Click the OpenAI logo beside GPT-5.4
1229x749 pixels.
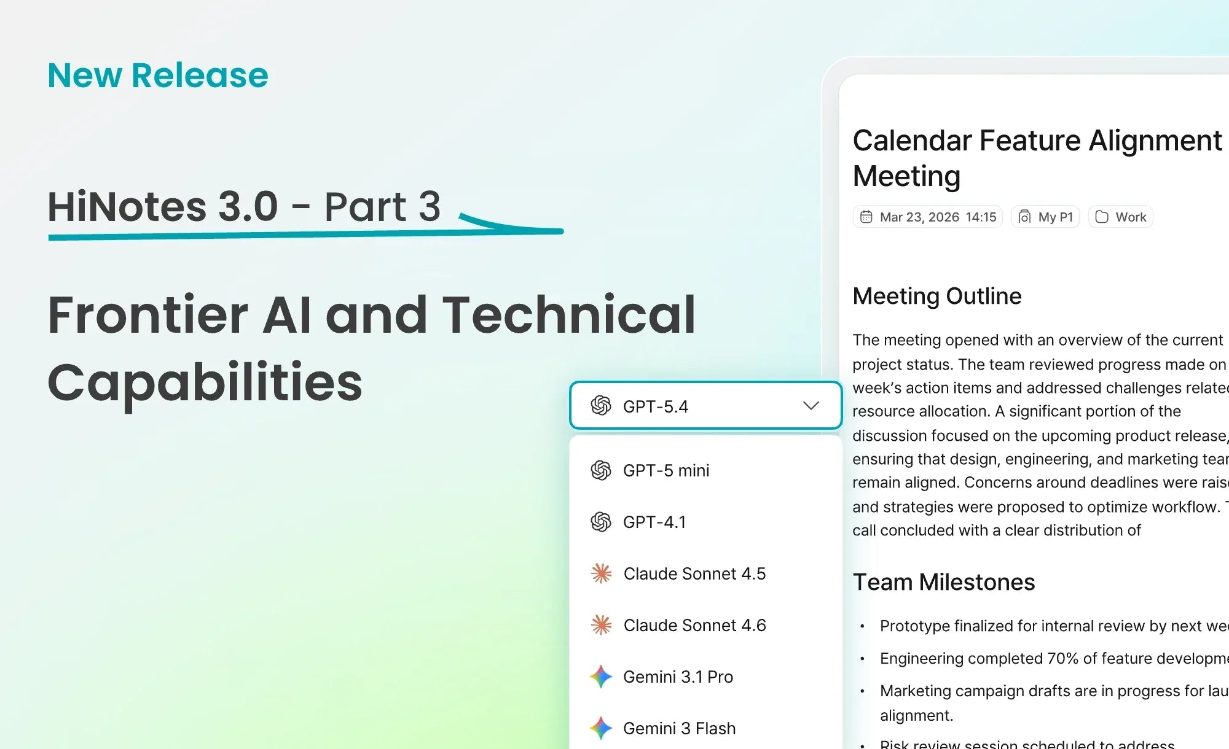tap(601, 405)
